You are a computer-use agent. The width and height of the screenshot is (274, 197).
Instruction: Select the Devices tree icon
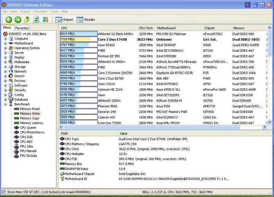tap(11, 81)
